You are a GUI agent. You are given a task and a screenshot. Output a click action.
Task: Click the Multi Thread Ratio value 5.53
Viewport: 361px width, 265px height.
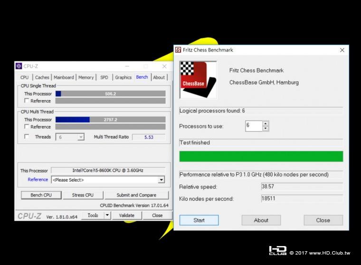pos(149,137)
